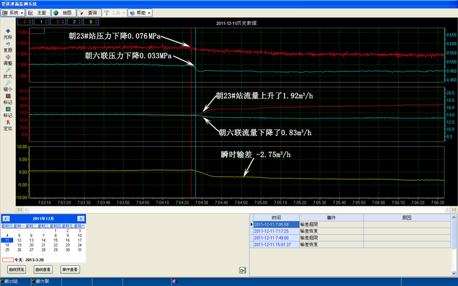Click the export icon beside the event table

(x=243, y=270)
